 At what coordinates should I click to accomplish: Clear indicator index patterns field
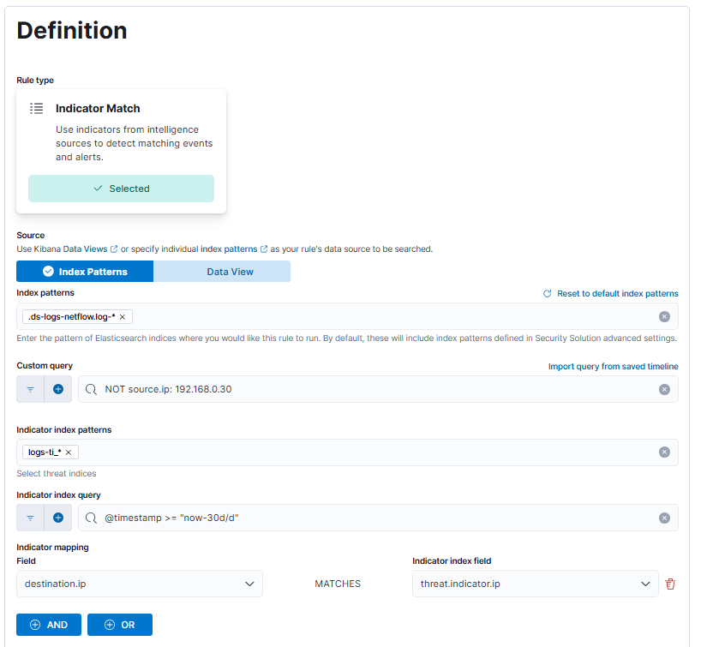(664, 452)
